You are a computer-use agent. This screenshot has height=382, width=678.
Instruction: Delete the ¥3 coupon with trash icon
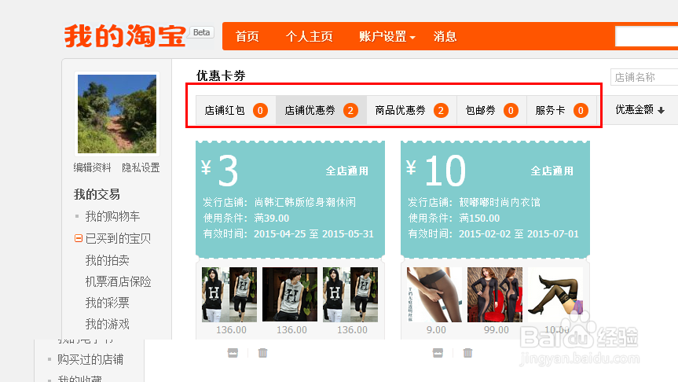262,353
